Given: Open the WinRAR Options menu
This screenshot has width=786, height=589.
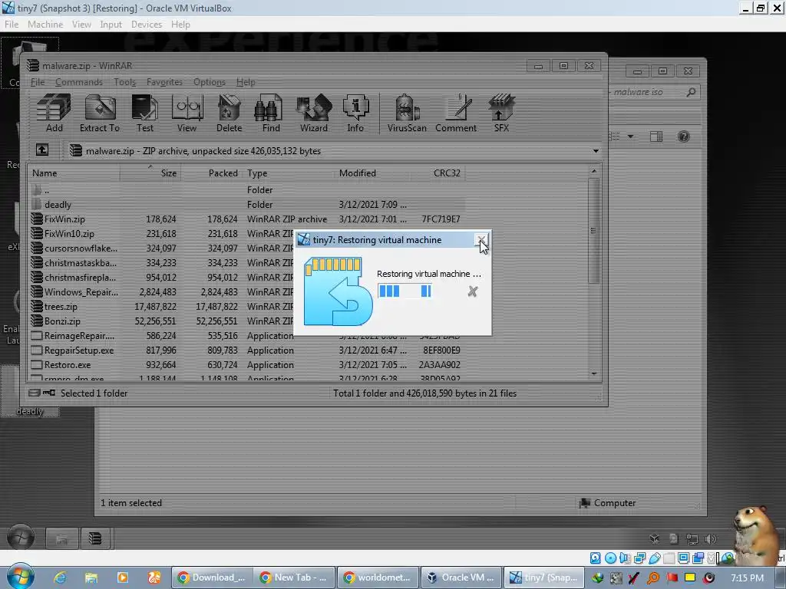Looking at the screenshot, I should (x=209, y=81).
